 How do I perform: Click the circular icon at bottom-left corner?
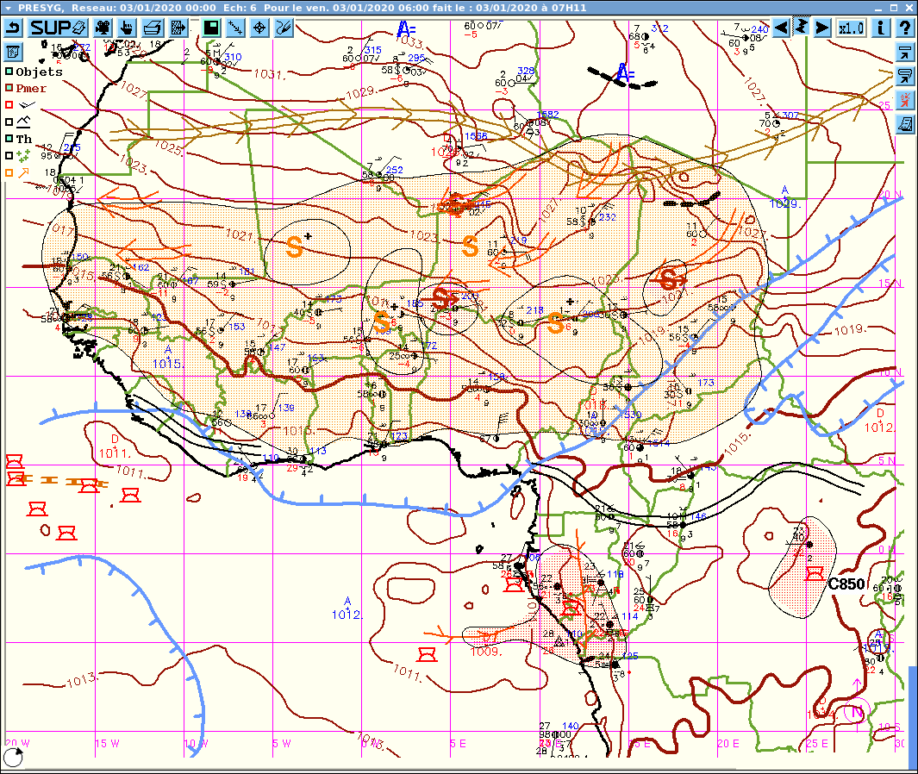(13, 758)
